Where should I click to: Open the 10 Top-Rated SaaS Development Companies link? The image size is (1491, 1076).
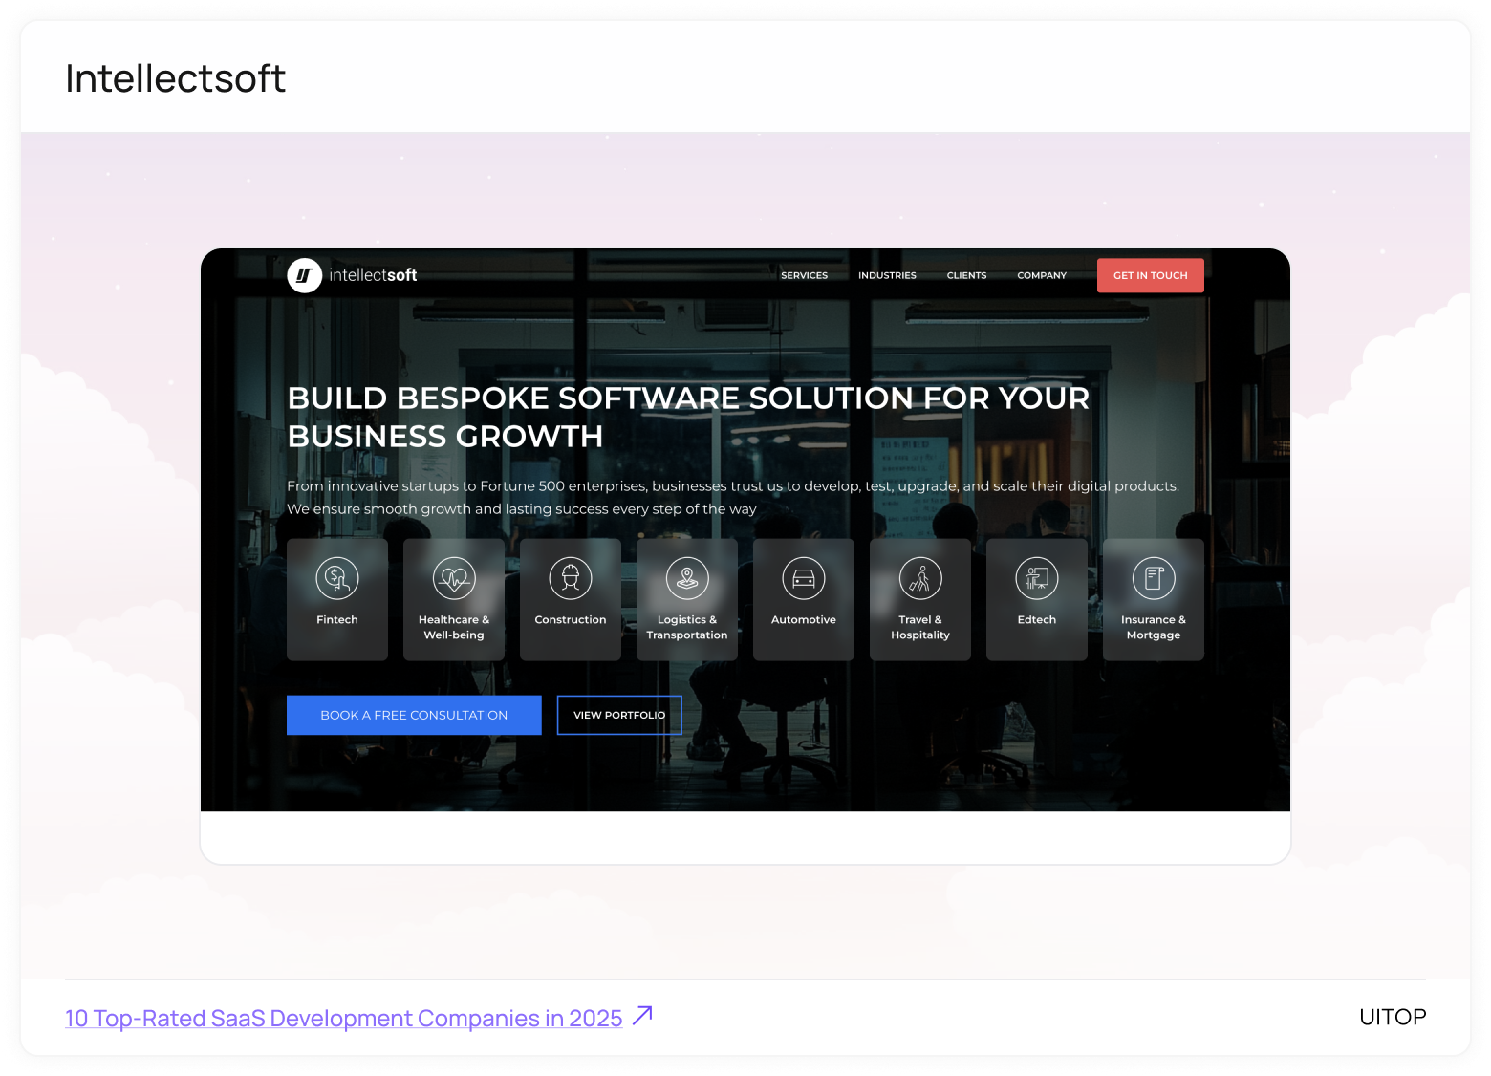(x=344, y=1018)
